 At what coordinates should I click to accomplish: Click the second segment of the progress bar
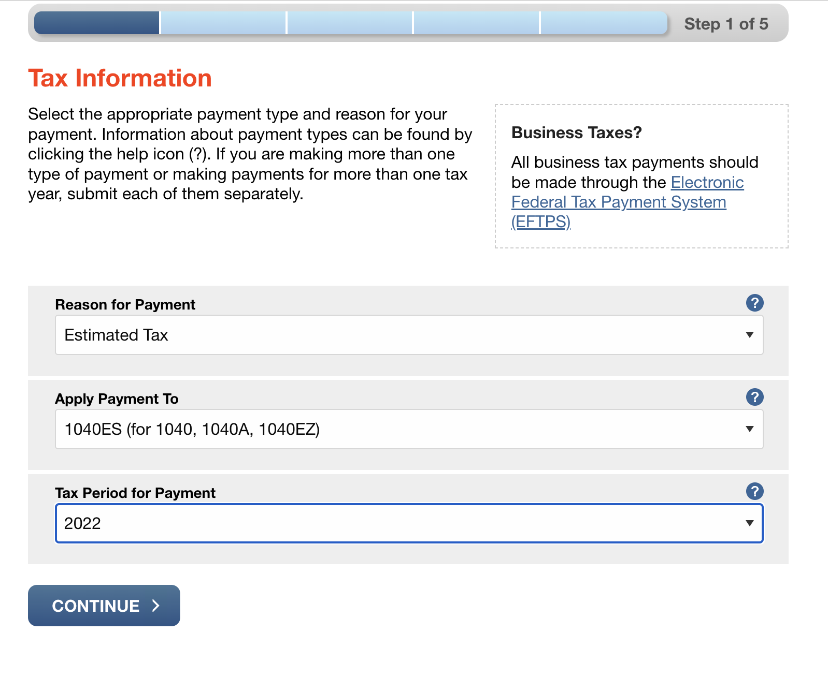pos(223,23)
